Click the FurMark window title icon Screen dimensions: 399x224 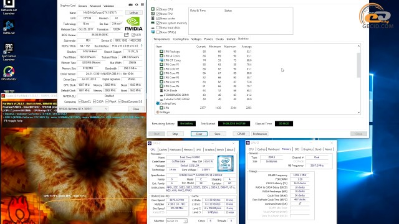point(3,96)
